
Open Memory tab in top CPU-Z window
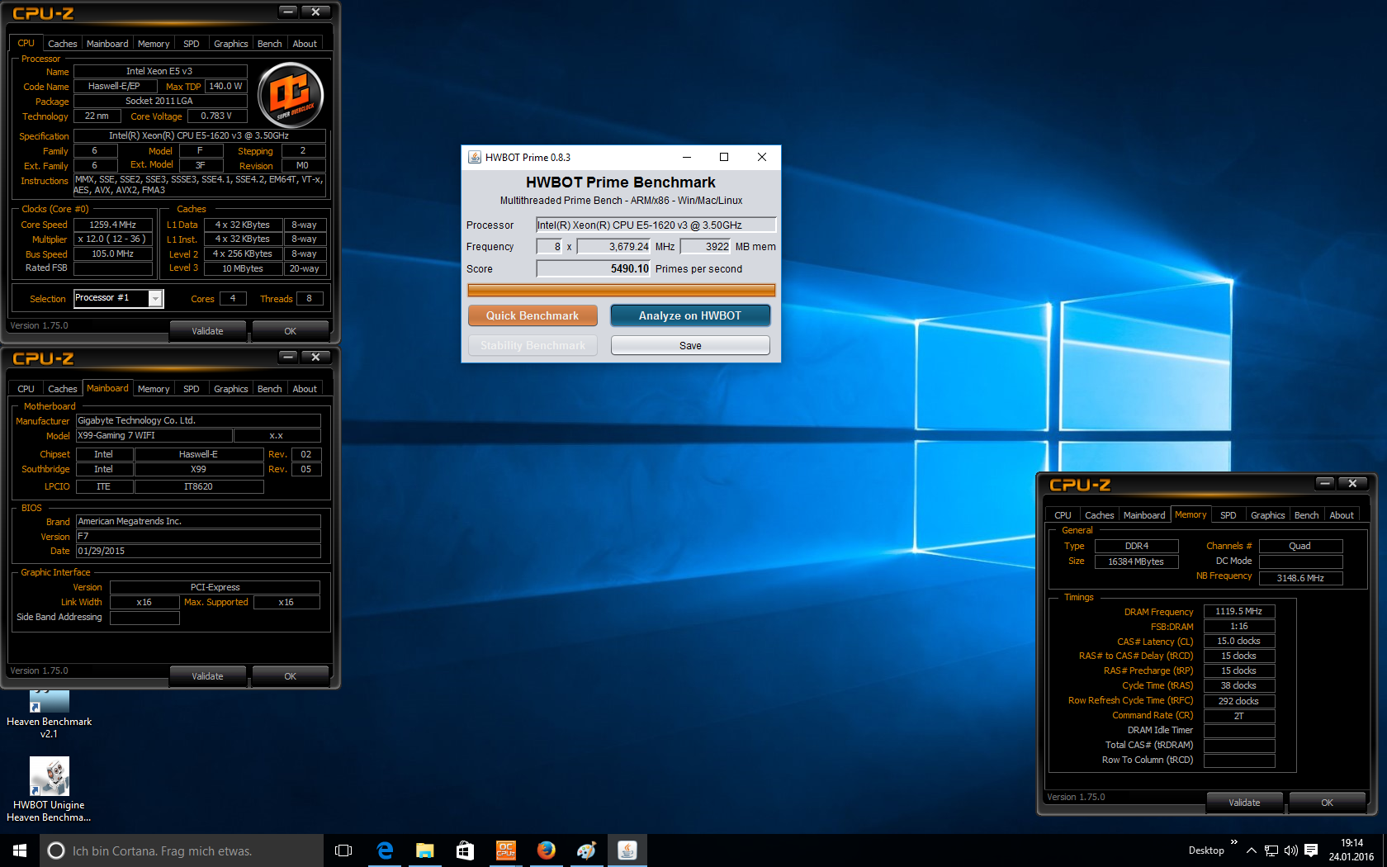154,44
